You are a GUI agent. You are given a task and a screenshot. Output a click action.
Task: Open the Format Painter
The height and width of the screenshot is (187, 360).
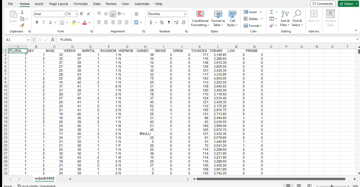click(x=22, y=25)
